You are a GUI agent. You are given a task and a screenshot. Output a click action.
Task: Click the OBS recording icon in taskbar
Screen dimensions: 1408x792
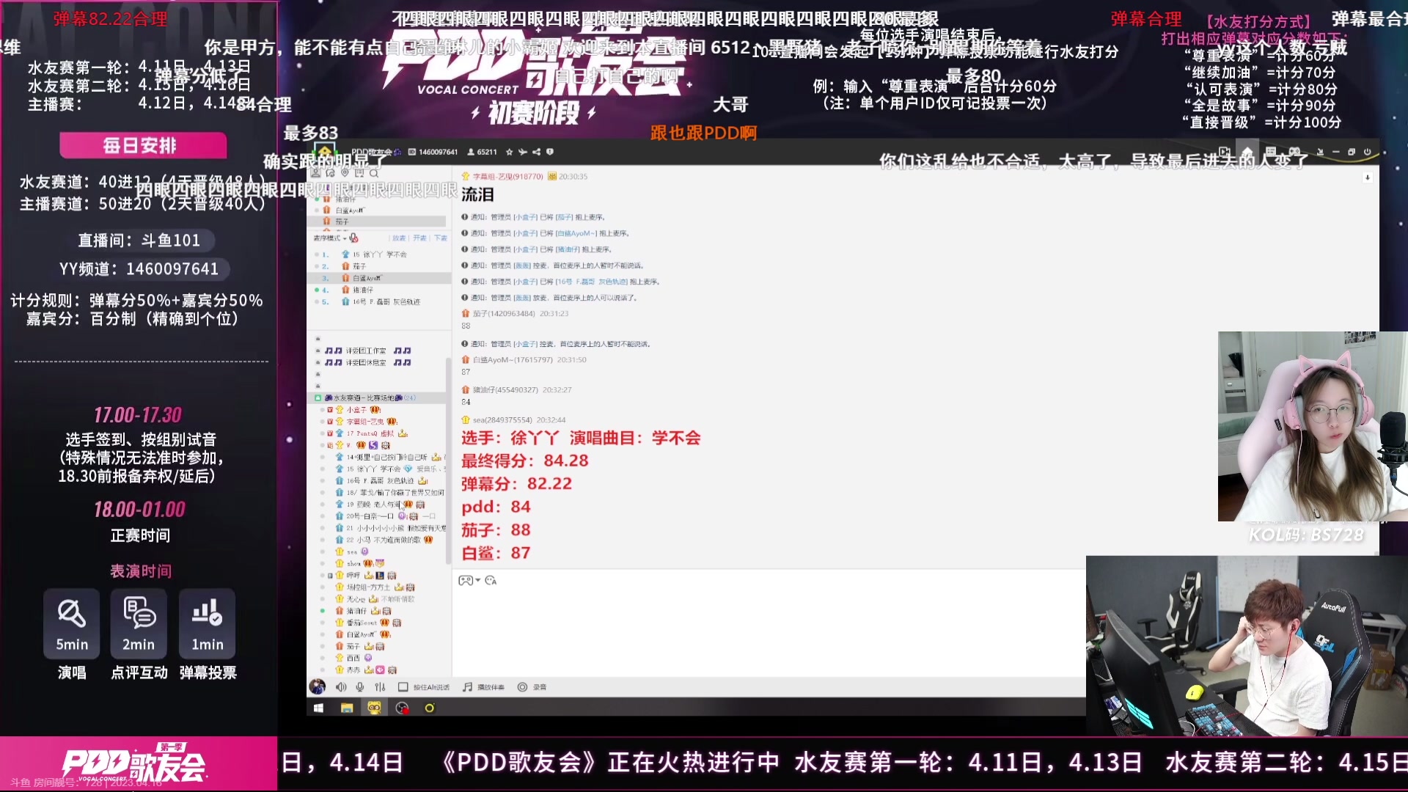click(x=402, y=708)
